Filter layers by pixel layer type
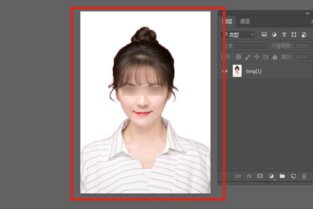 pyautogui.click(x=264, y=34)
